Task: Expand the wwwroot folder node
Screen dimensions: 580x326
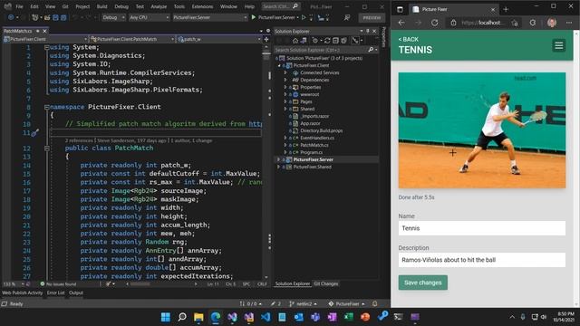Action: (x=285, y=94)
